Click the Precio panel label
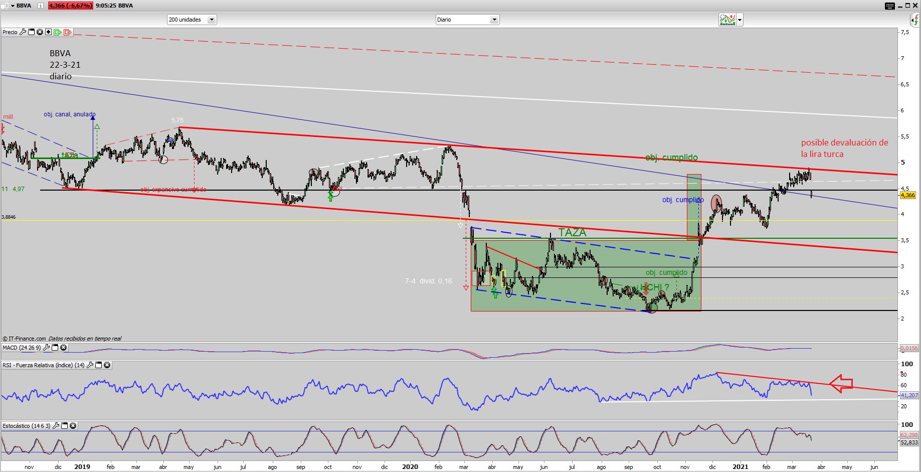This screenshot has height=472, width=921. click(x=10, y=32)
